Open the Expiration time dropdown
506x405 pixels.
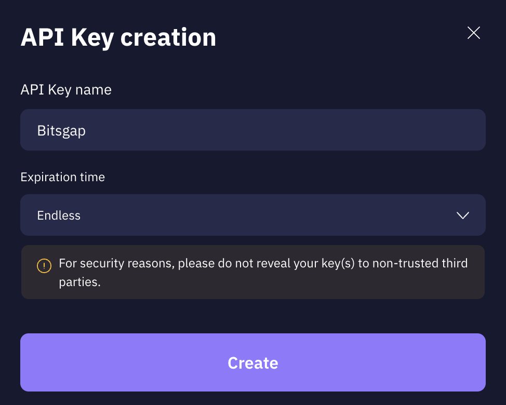[252, 215]
